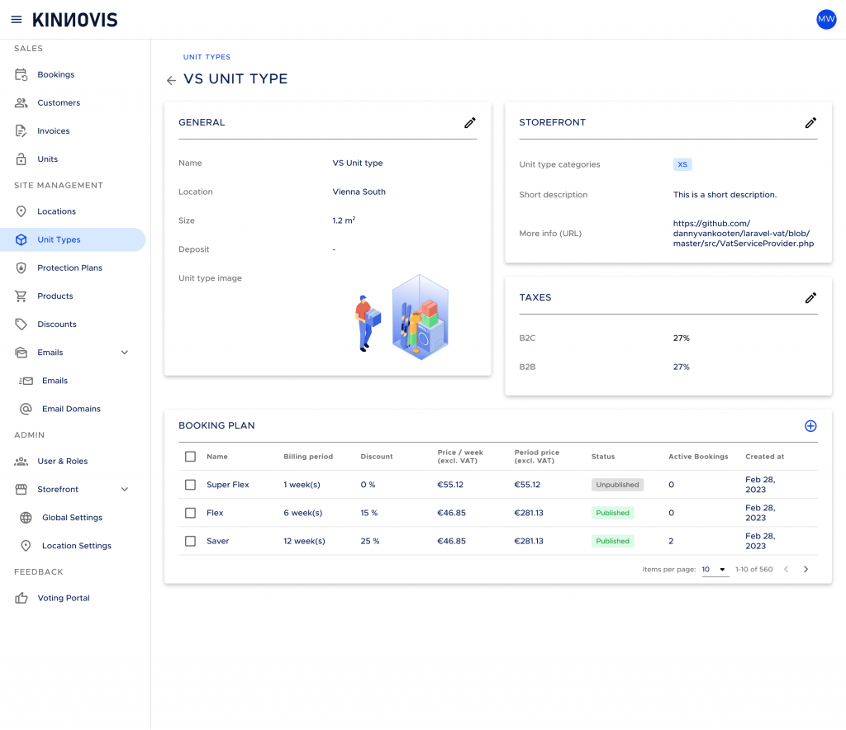Open the hamburger navigation menu
This screenshot has width=846, height=730.
point(17,20)
